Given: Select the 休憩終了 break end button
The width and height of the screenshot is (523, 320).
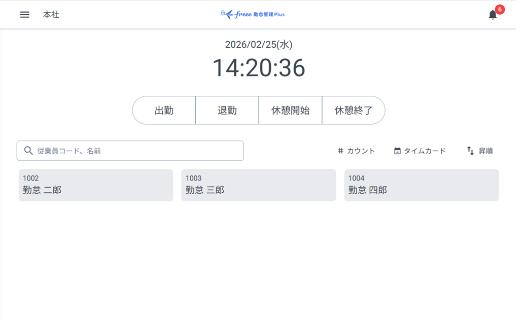Looking at the screenshot, I should (354, 111).
